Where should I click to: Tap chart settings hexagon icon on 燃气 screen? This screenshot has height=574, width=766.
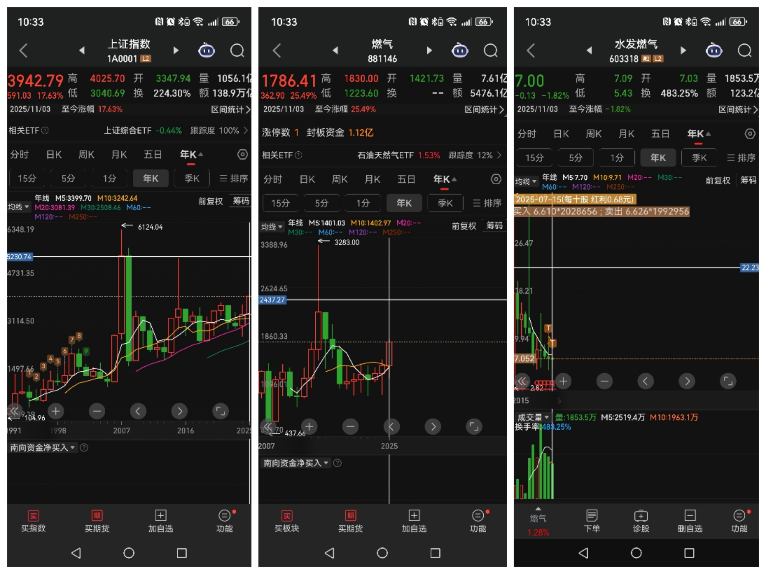[496, 179]
